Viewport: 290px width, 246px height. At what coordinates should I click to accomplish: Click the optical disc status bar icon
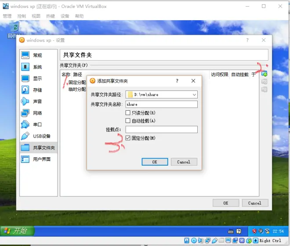coord(194,240)
